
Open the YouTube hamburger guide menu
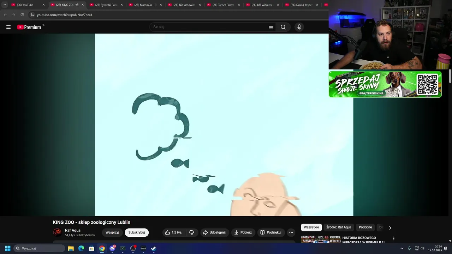[8, 27]
